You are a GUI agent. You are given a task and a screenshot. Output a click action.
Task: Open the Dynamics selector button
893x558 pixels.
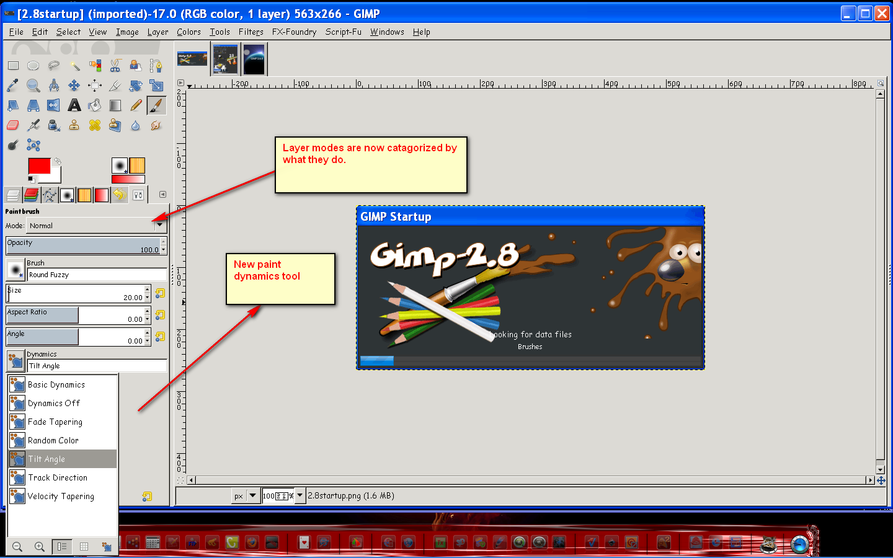(16, 360)
